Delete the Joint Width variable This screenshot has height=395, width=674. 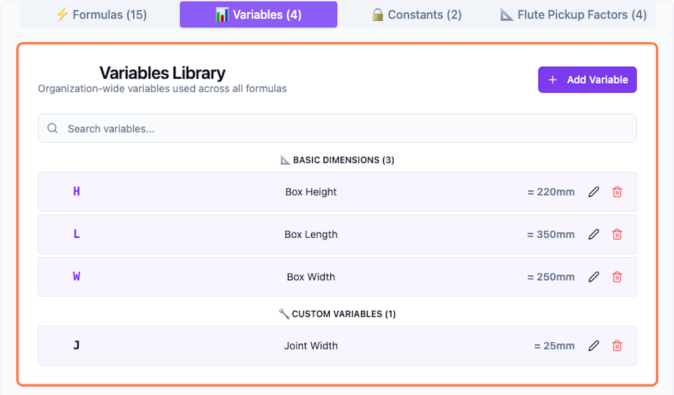click(617, 346)
